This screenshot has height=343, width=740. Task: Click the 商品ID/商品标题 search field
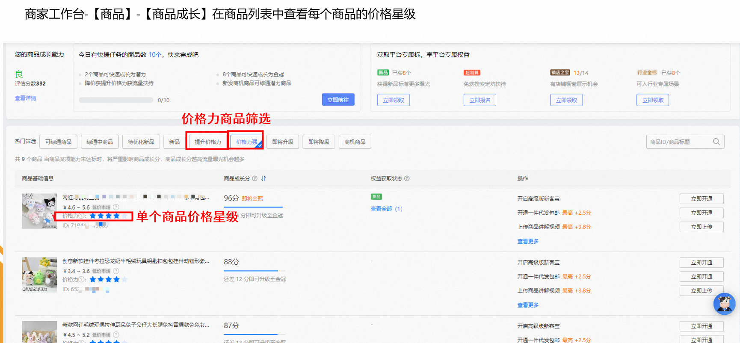point(678,142)
